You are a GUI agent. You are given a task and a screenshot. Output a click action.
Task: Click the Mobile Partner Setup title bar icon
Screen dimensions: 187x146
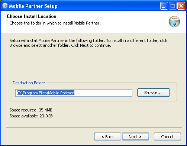tap(5, 6)
